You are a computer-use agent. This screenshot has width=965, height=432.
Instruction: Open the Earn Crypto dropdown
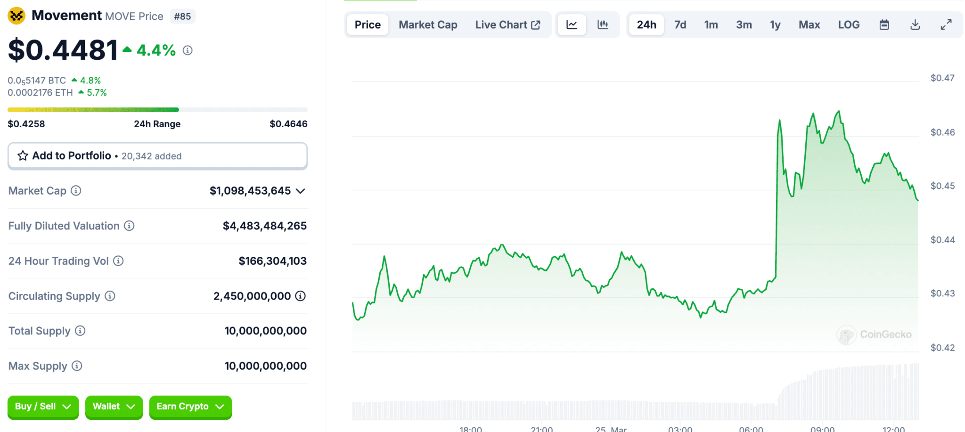[190, 407]
